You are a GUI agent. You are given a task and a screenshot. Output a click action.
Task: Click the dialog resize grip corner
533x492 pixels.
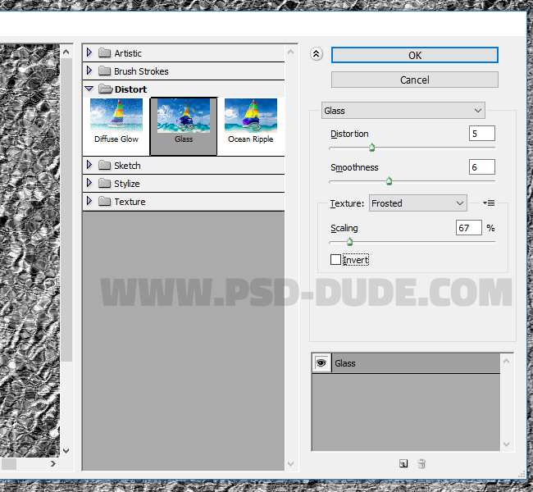pos(522,474)
